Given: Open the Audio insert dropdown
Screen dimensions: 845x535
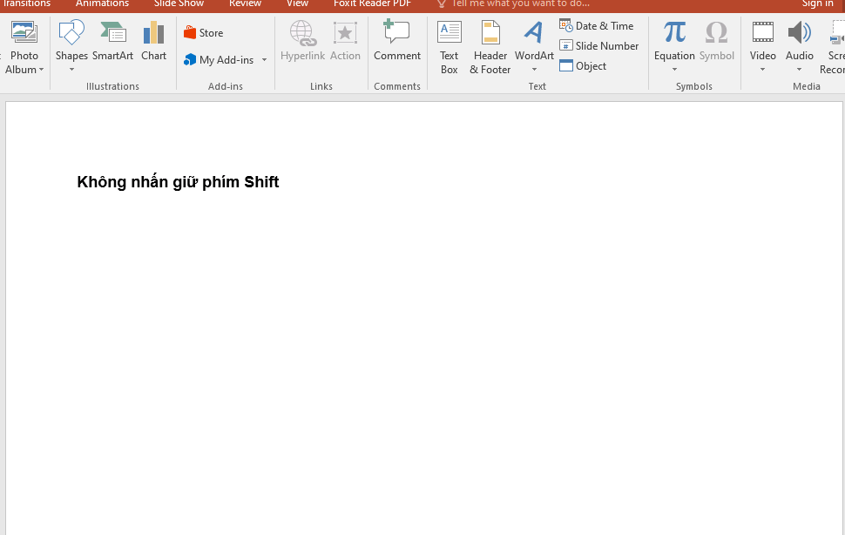Looking at the screenshot, I should click(799, 70).
